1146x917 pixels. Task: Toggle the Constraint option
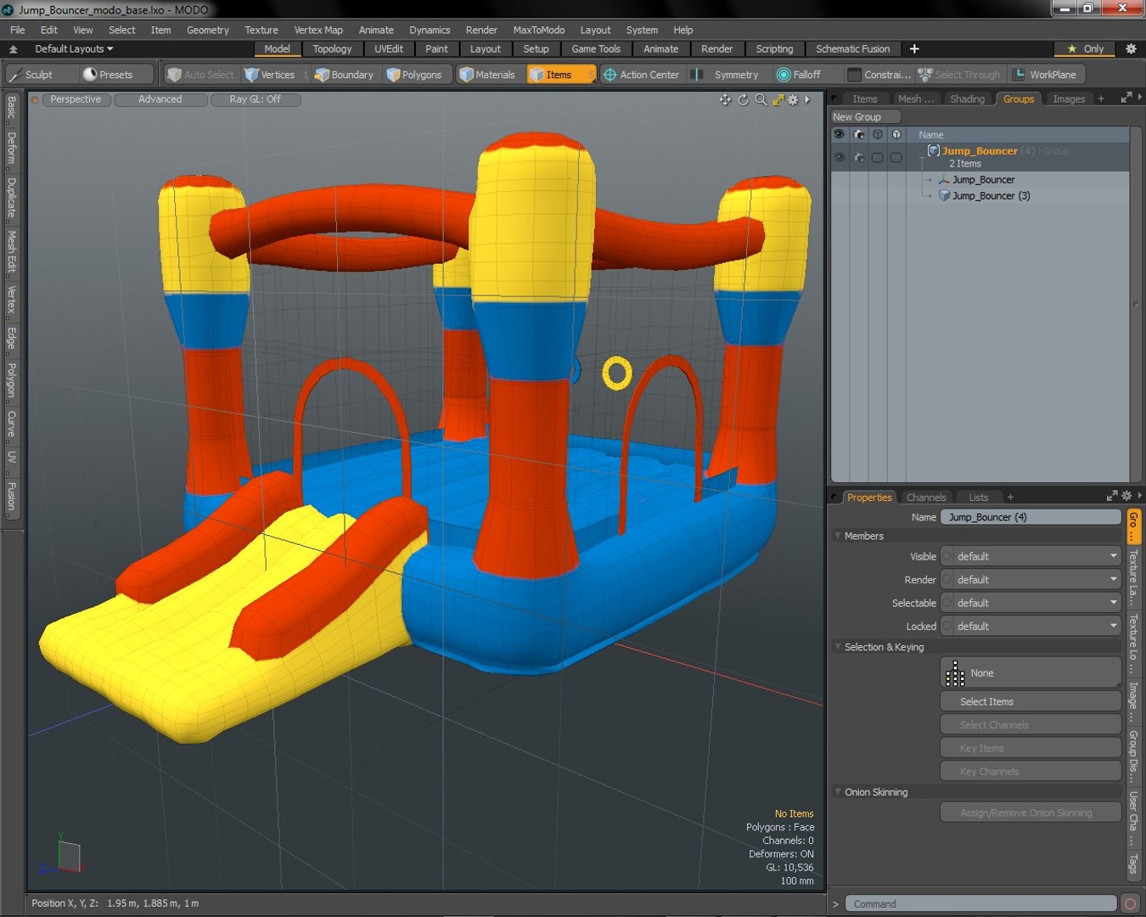879,75
